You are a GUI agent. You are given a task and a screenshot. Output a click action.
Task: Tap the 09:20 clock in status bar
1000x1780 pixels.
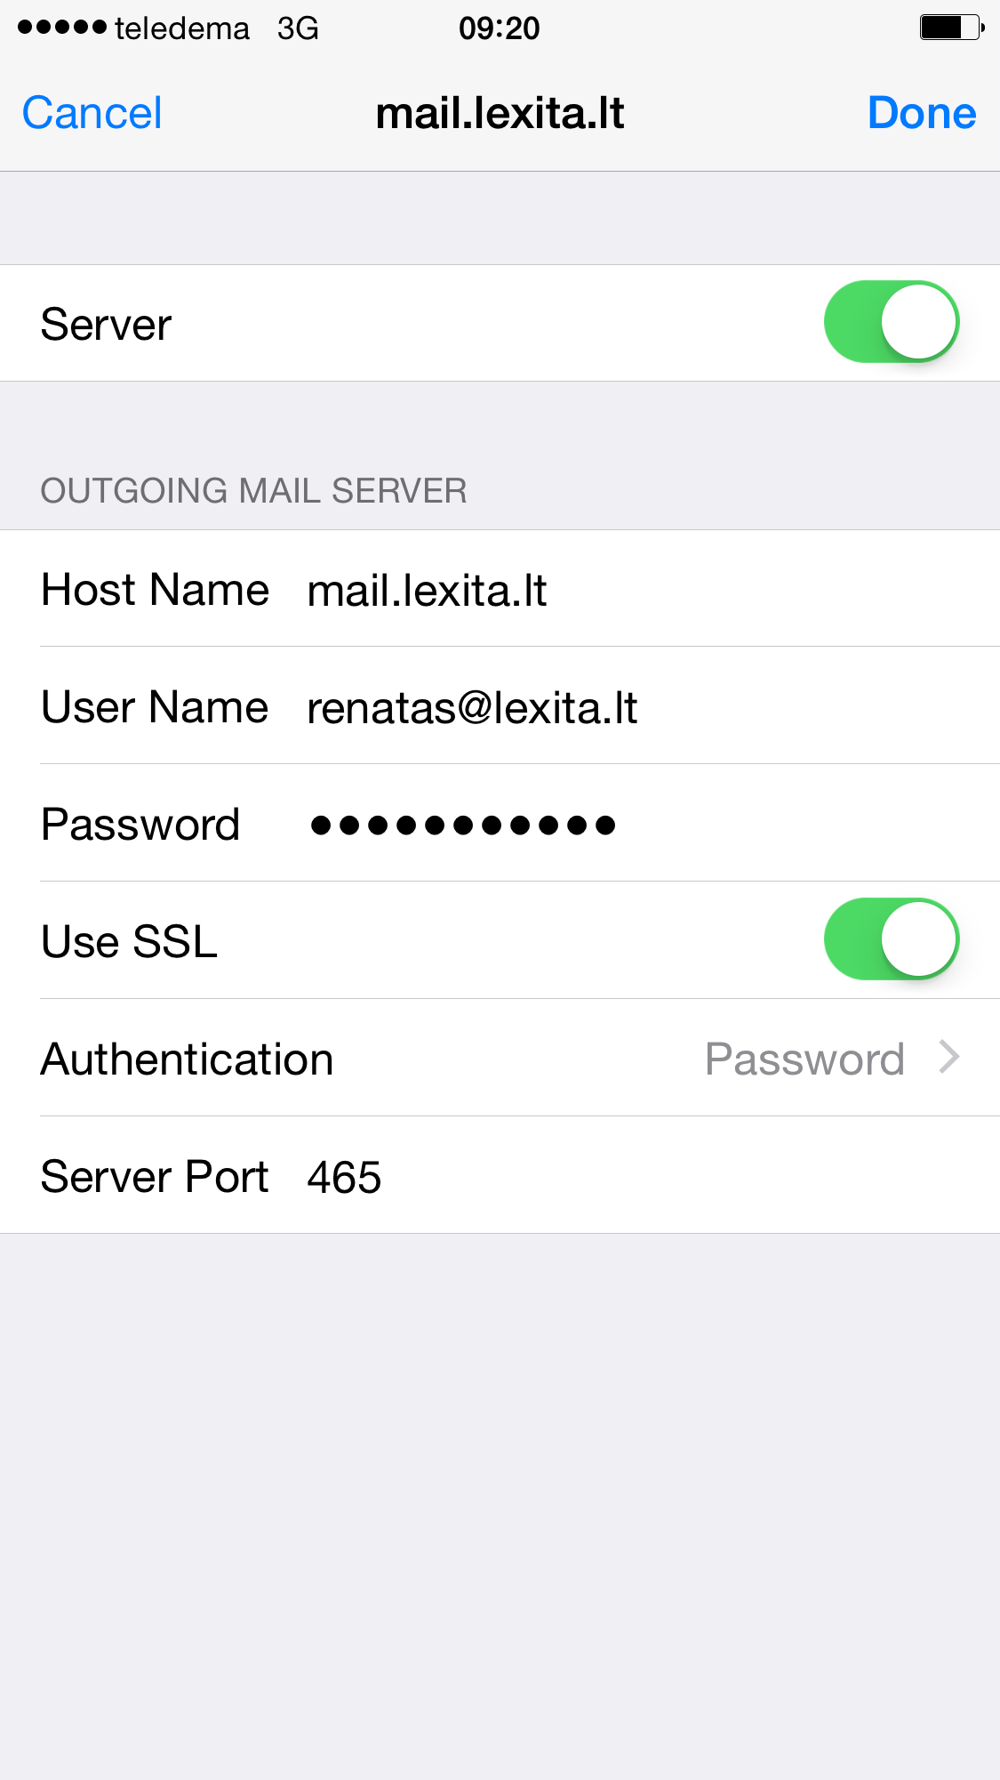(x=499, y=28)
